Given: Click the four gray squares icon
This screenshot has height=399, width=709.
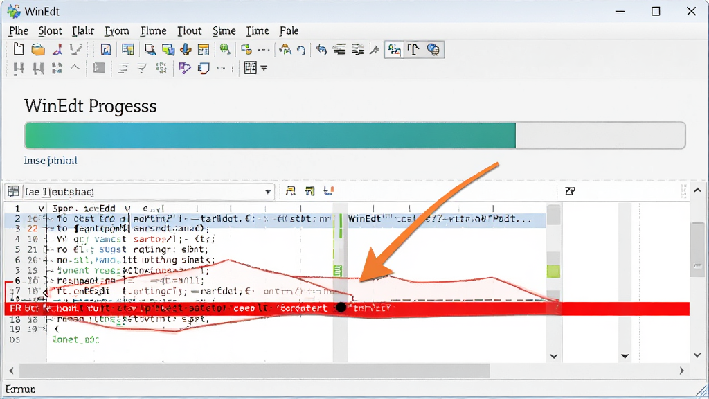Looking at the screenshot, I should 57,69.
